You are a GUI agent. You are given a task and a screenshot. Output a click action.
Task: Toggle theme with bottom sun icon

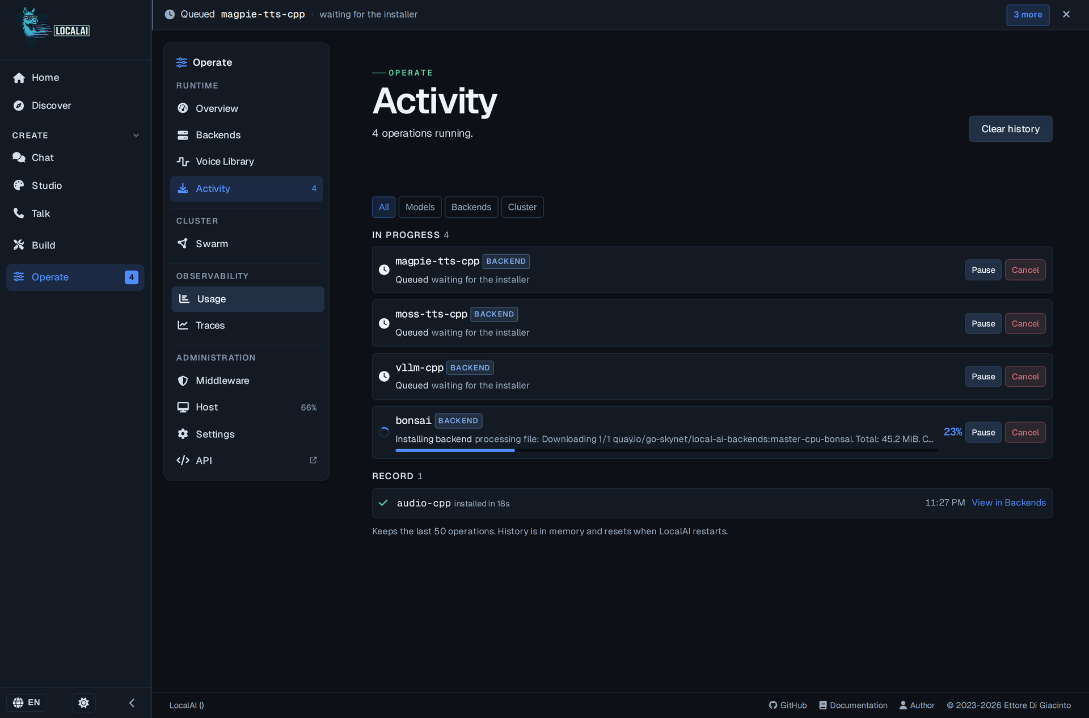click(83, 703)
